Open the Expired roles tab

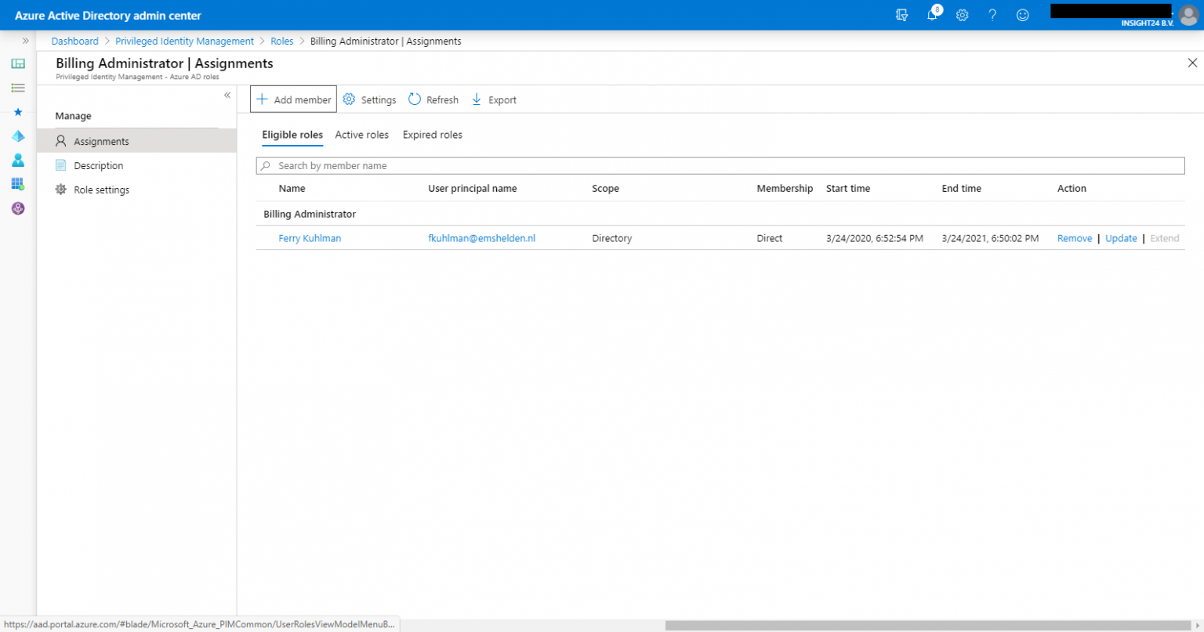click(432, 135)
